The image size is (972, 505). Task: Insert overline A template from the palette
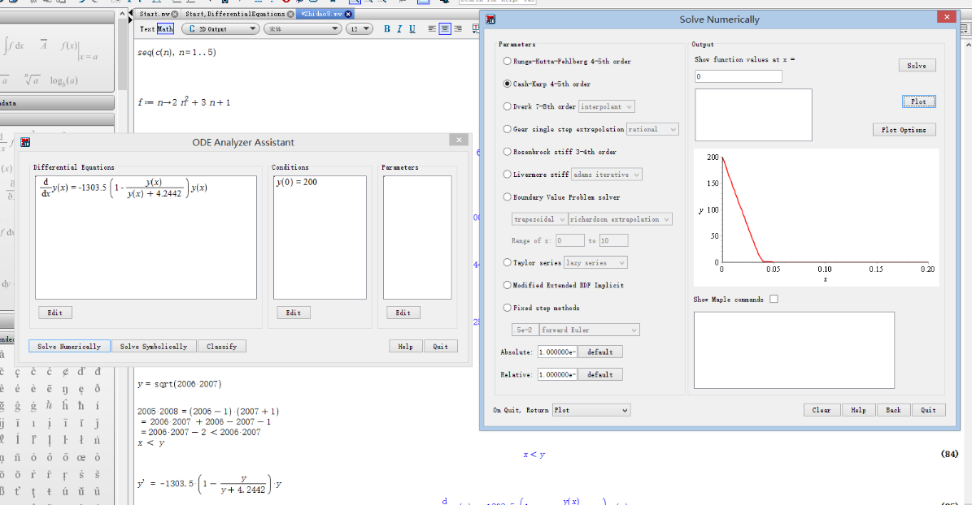pyautogui.click(x=43, y=45)
